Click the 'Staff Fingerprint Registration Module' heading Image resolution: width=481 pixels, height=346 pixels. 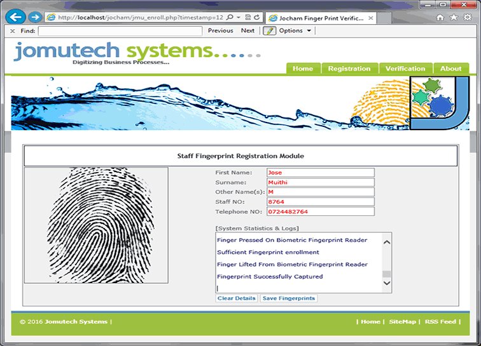point(240,156)
